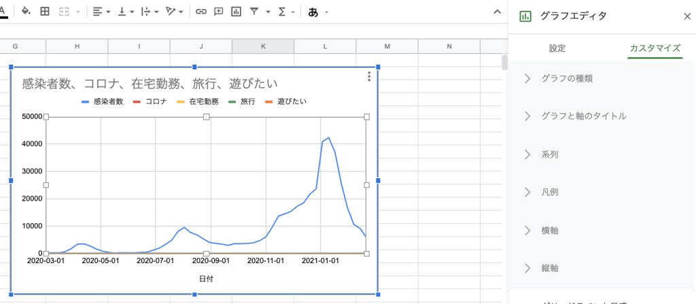This screenshot has height=304, width=696.
Task: Click the 2021-01-01 axis label
Action: (x=320, y=261)
